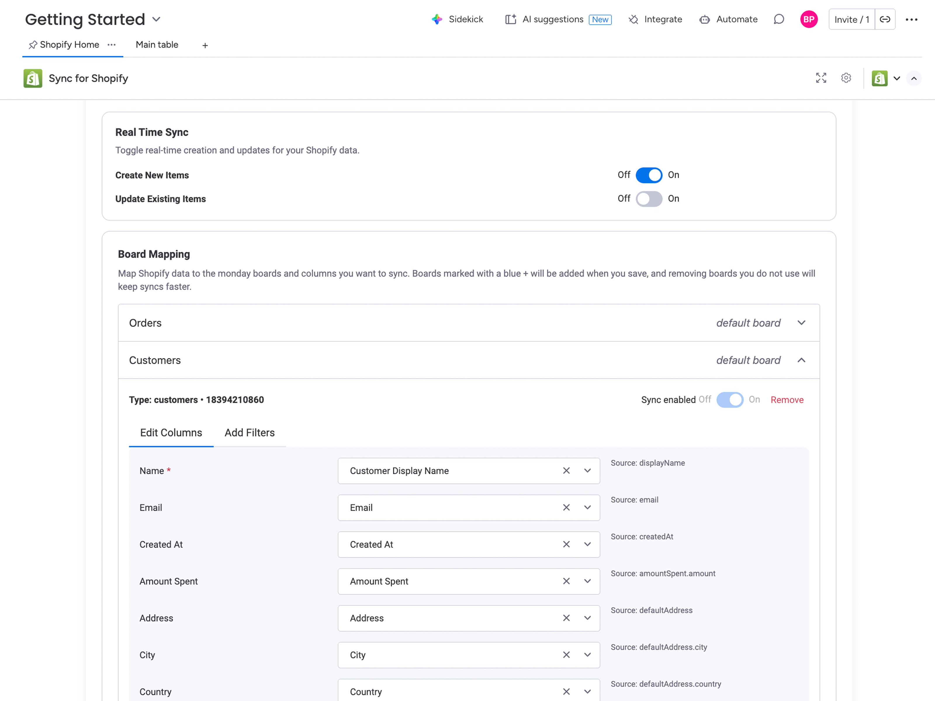Open the Automate robot icon

click(x=704, y=20)
